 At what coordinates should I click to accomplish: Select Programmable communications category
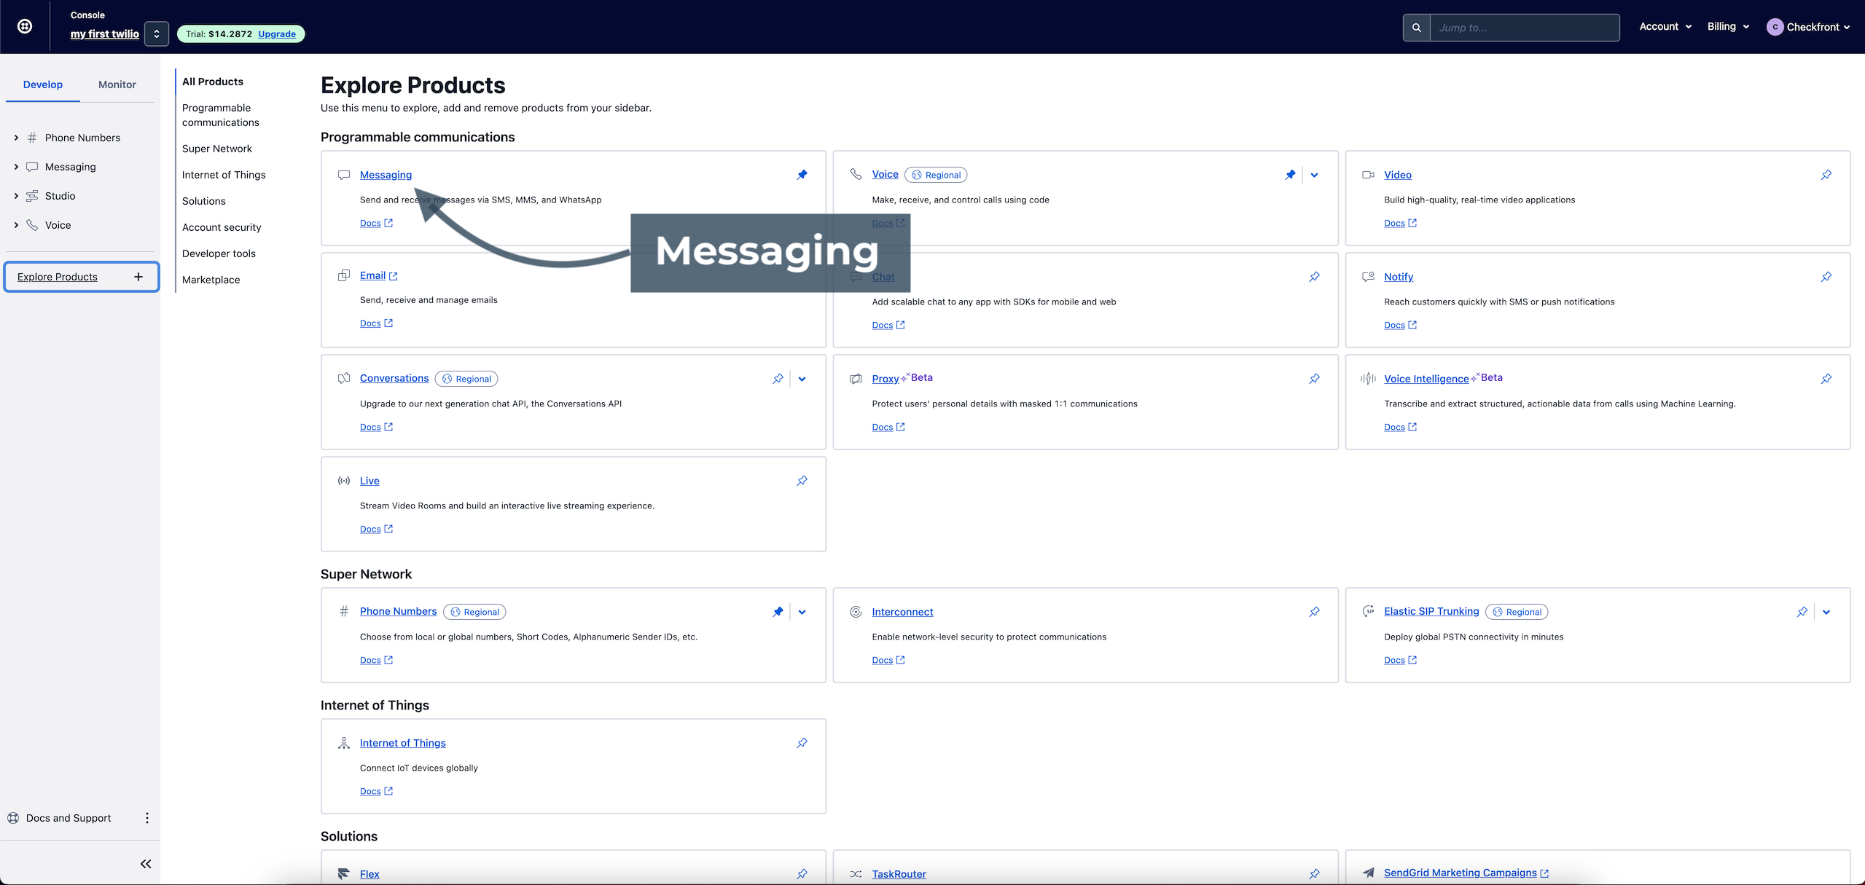[221, 115]
